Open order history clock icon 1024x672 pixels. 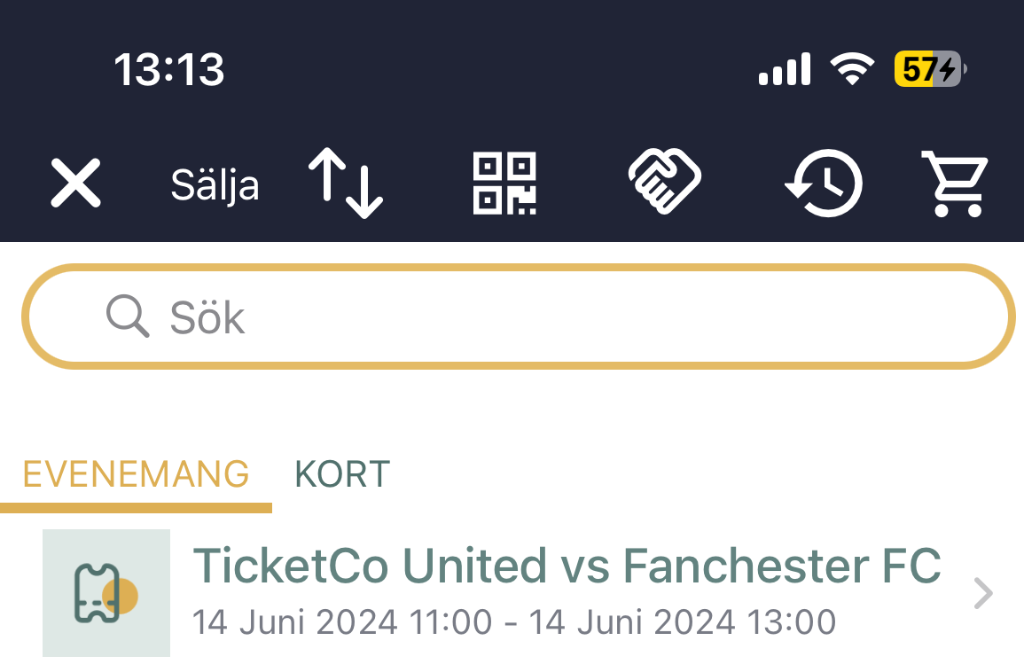tap(825, 183)
